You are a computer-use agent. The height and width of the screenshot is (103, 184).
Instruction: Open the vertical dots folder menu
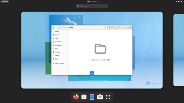tap(106, 27)
